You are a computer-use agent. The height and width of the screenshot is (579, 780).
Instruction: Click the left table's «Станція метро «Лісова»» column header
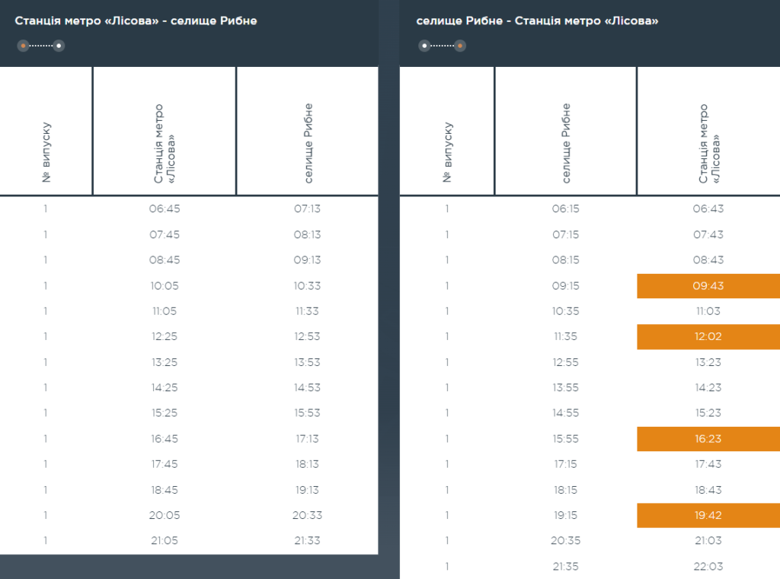tap(165, 144)
